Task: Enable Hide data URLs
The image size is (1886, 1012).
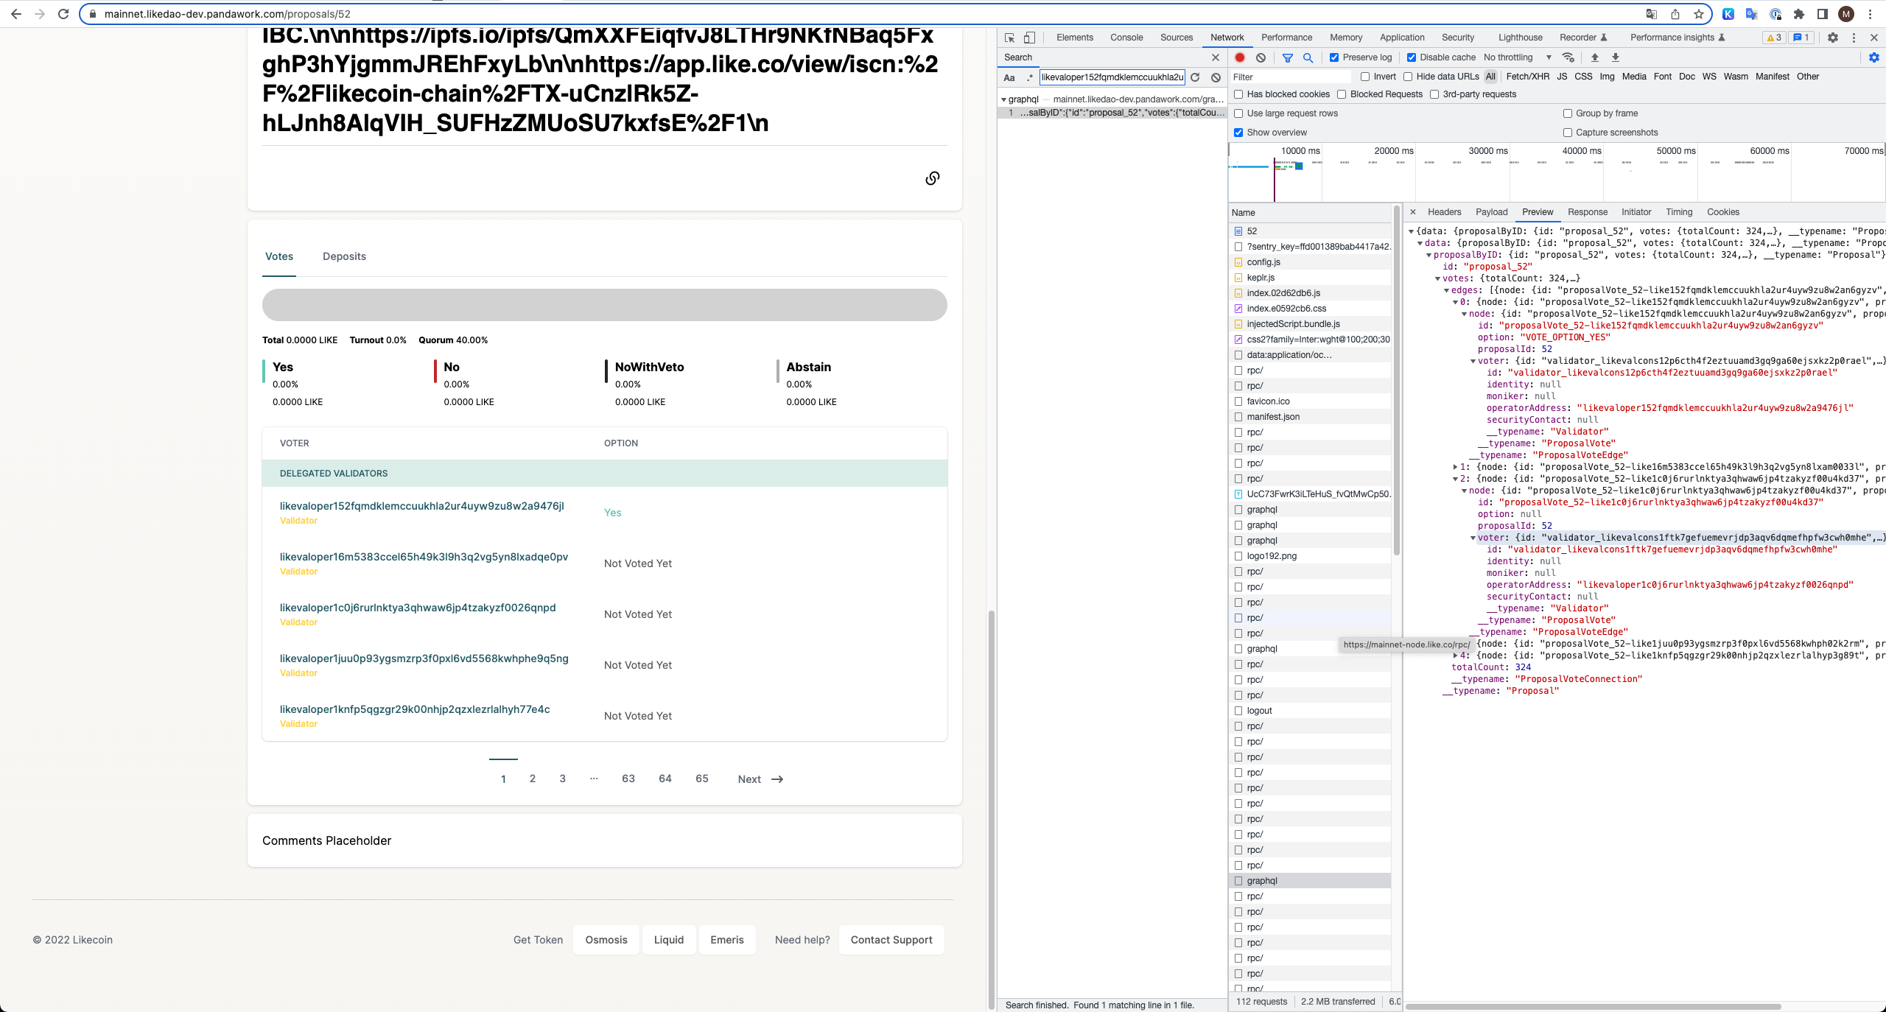Action: click(1407, 77)
